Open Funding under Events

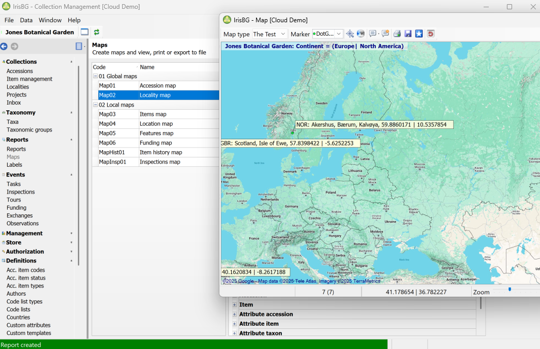(17, 208)
